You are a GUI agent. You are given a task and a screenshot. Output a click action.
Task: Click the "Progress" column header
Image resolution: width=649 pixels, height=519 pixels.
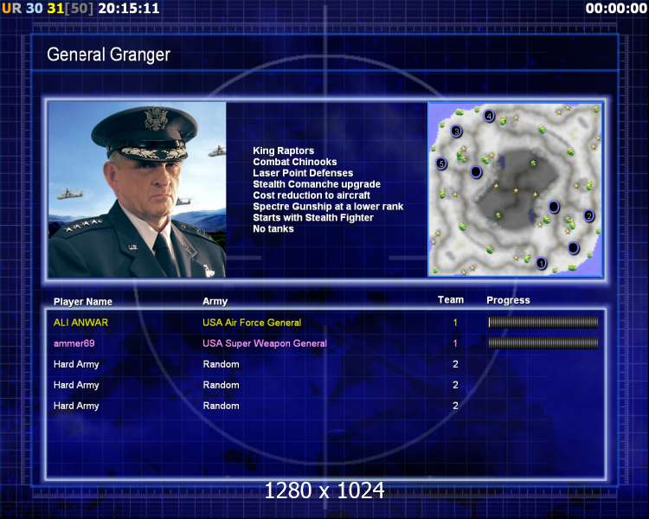[x=508, y=300]
